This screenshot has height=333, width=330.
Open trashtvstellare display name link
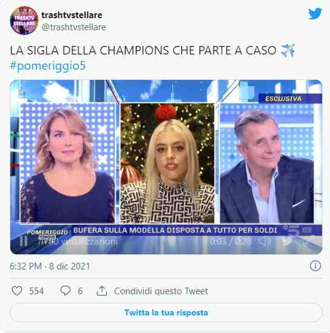pyautogui.click(x=72, y=15)
